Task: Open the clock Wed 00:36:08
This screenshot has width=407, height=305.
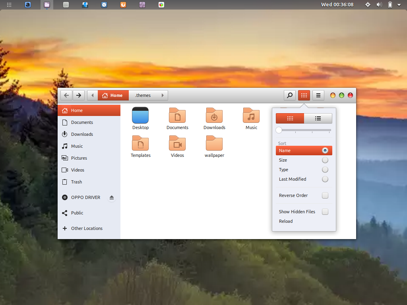Action: coord(337,5)
